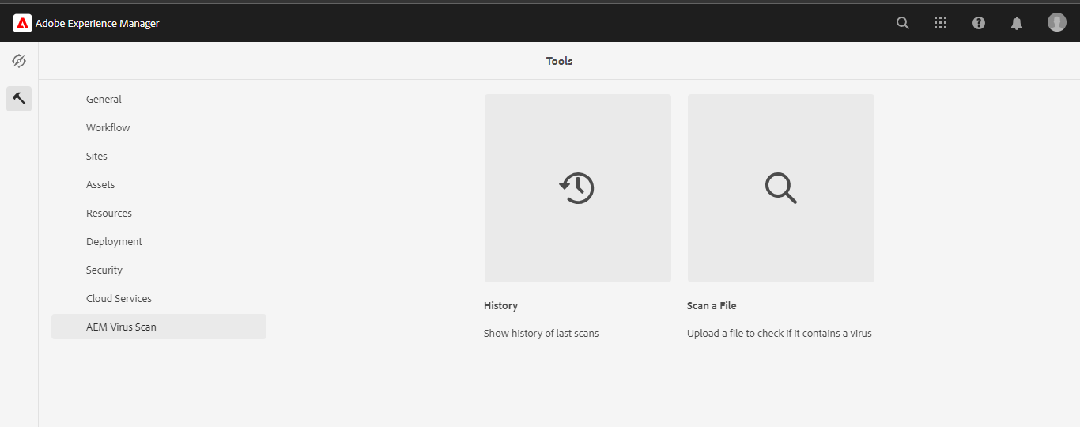The height and width of the screenshot is (427, 1080).
Task: Click the History card title
Action: [500, 305]
